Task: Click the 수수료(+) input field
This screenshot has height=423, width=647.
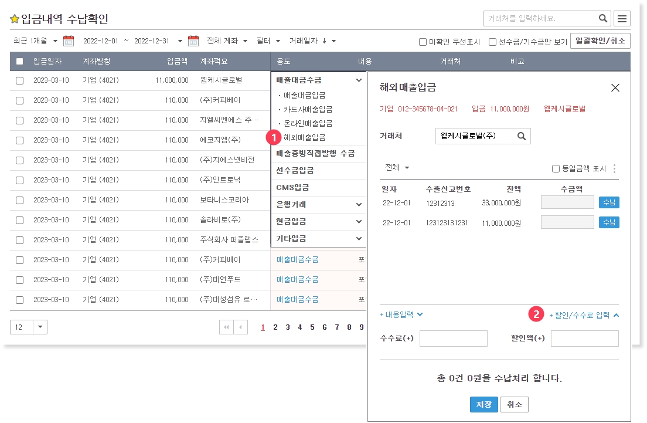Action: (453, 339)
